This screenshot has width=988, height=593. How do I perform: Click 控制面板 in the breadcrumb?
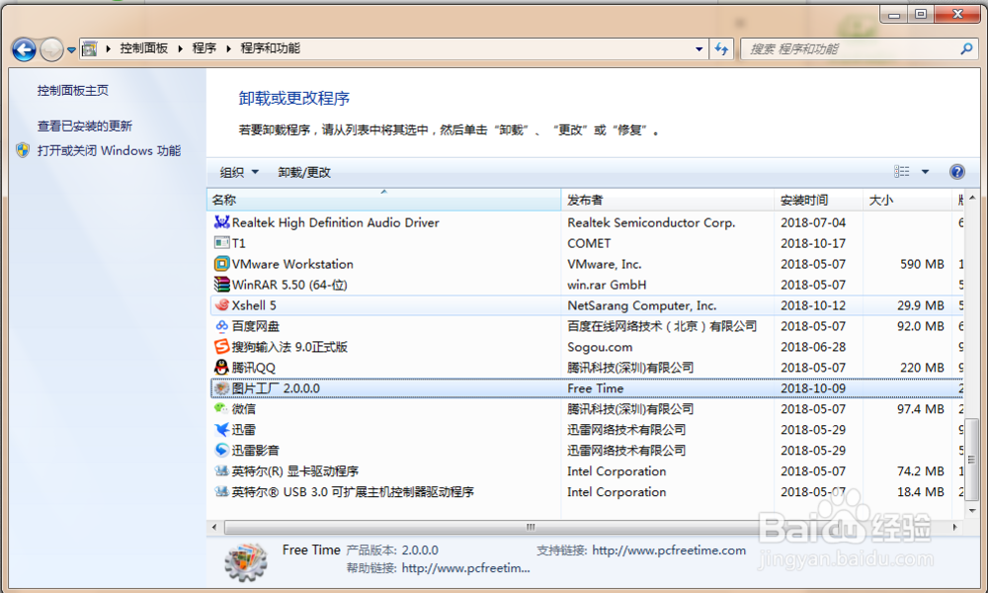pyautogui.click(x=144, y=48)
